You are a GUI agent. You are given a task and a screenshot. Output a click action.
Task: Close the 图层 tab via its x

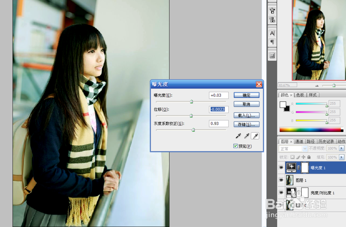click(x=291, y=142)
